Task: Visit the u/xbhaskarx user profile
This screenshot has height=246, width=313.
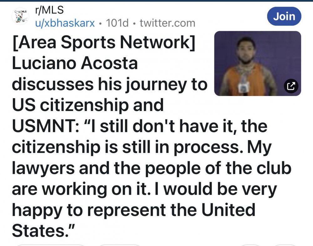Action: [x=64, y=23]
